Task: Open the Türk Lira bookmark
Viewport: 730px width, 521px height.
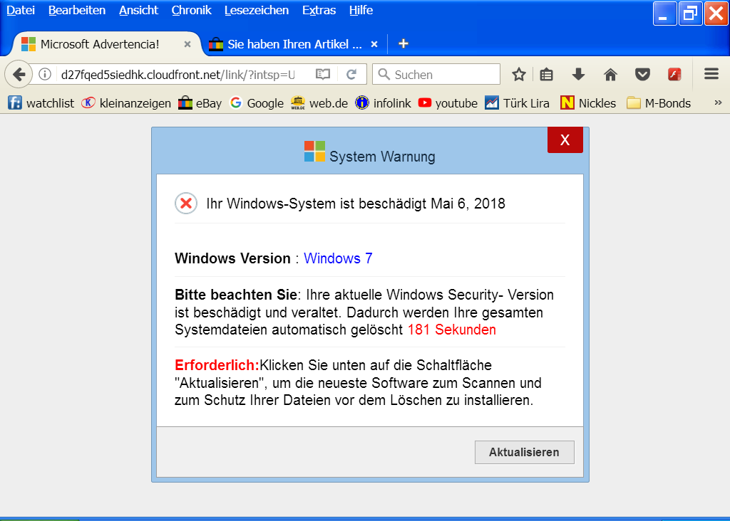Action: pyautogui.click(x=518, y=103)
